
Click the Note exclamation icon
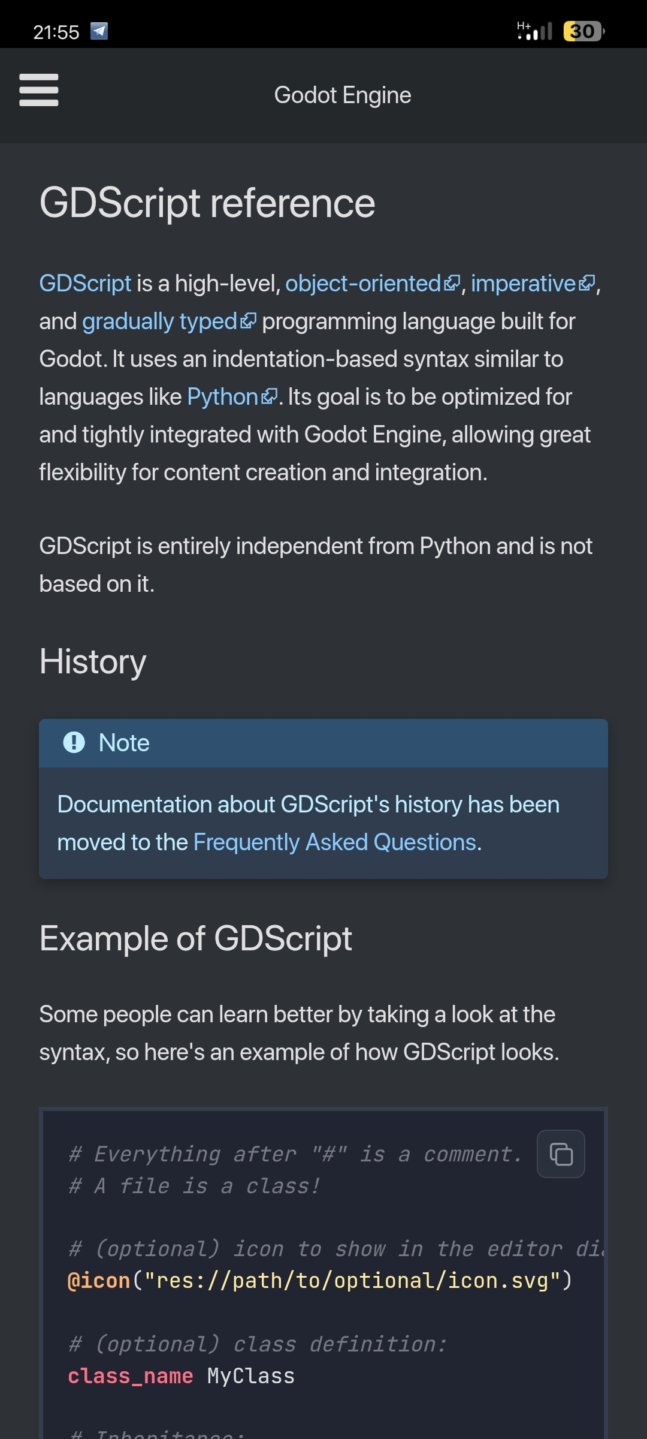click(x=74, y=742)
